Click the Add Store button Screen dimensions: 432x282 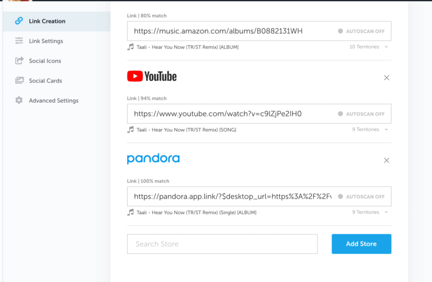click(361, 244)
